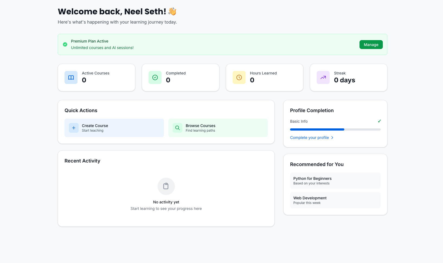Click the Active Courses label
Screen dimensions: 443x263
click(96, 73)
